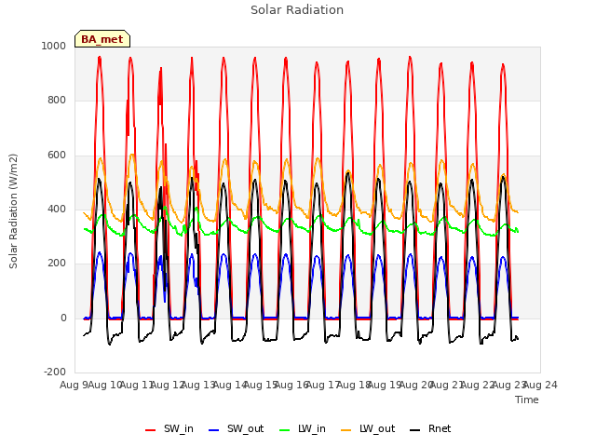Click the red SW_in legend swatch

tap(151, 430)
